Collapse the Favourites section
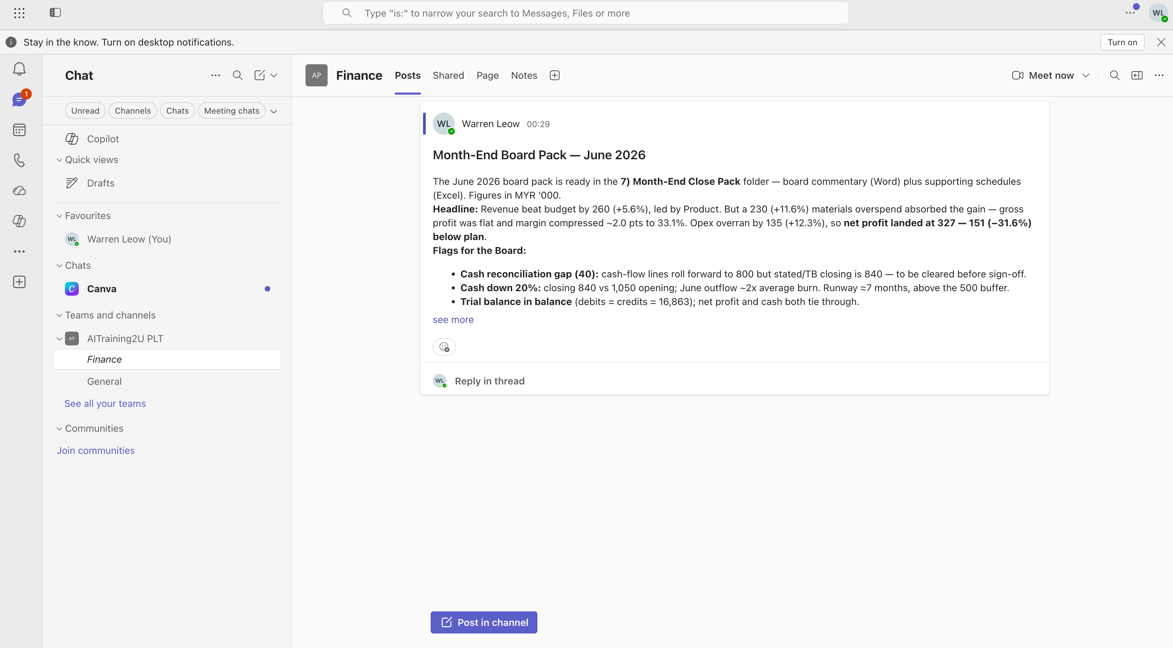The width and height of the screenshot is (1173, 648). tap(59, 216)
